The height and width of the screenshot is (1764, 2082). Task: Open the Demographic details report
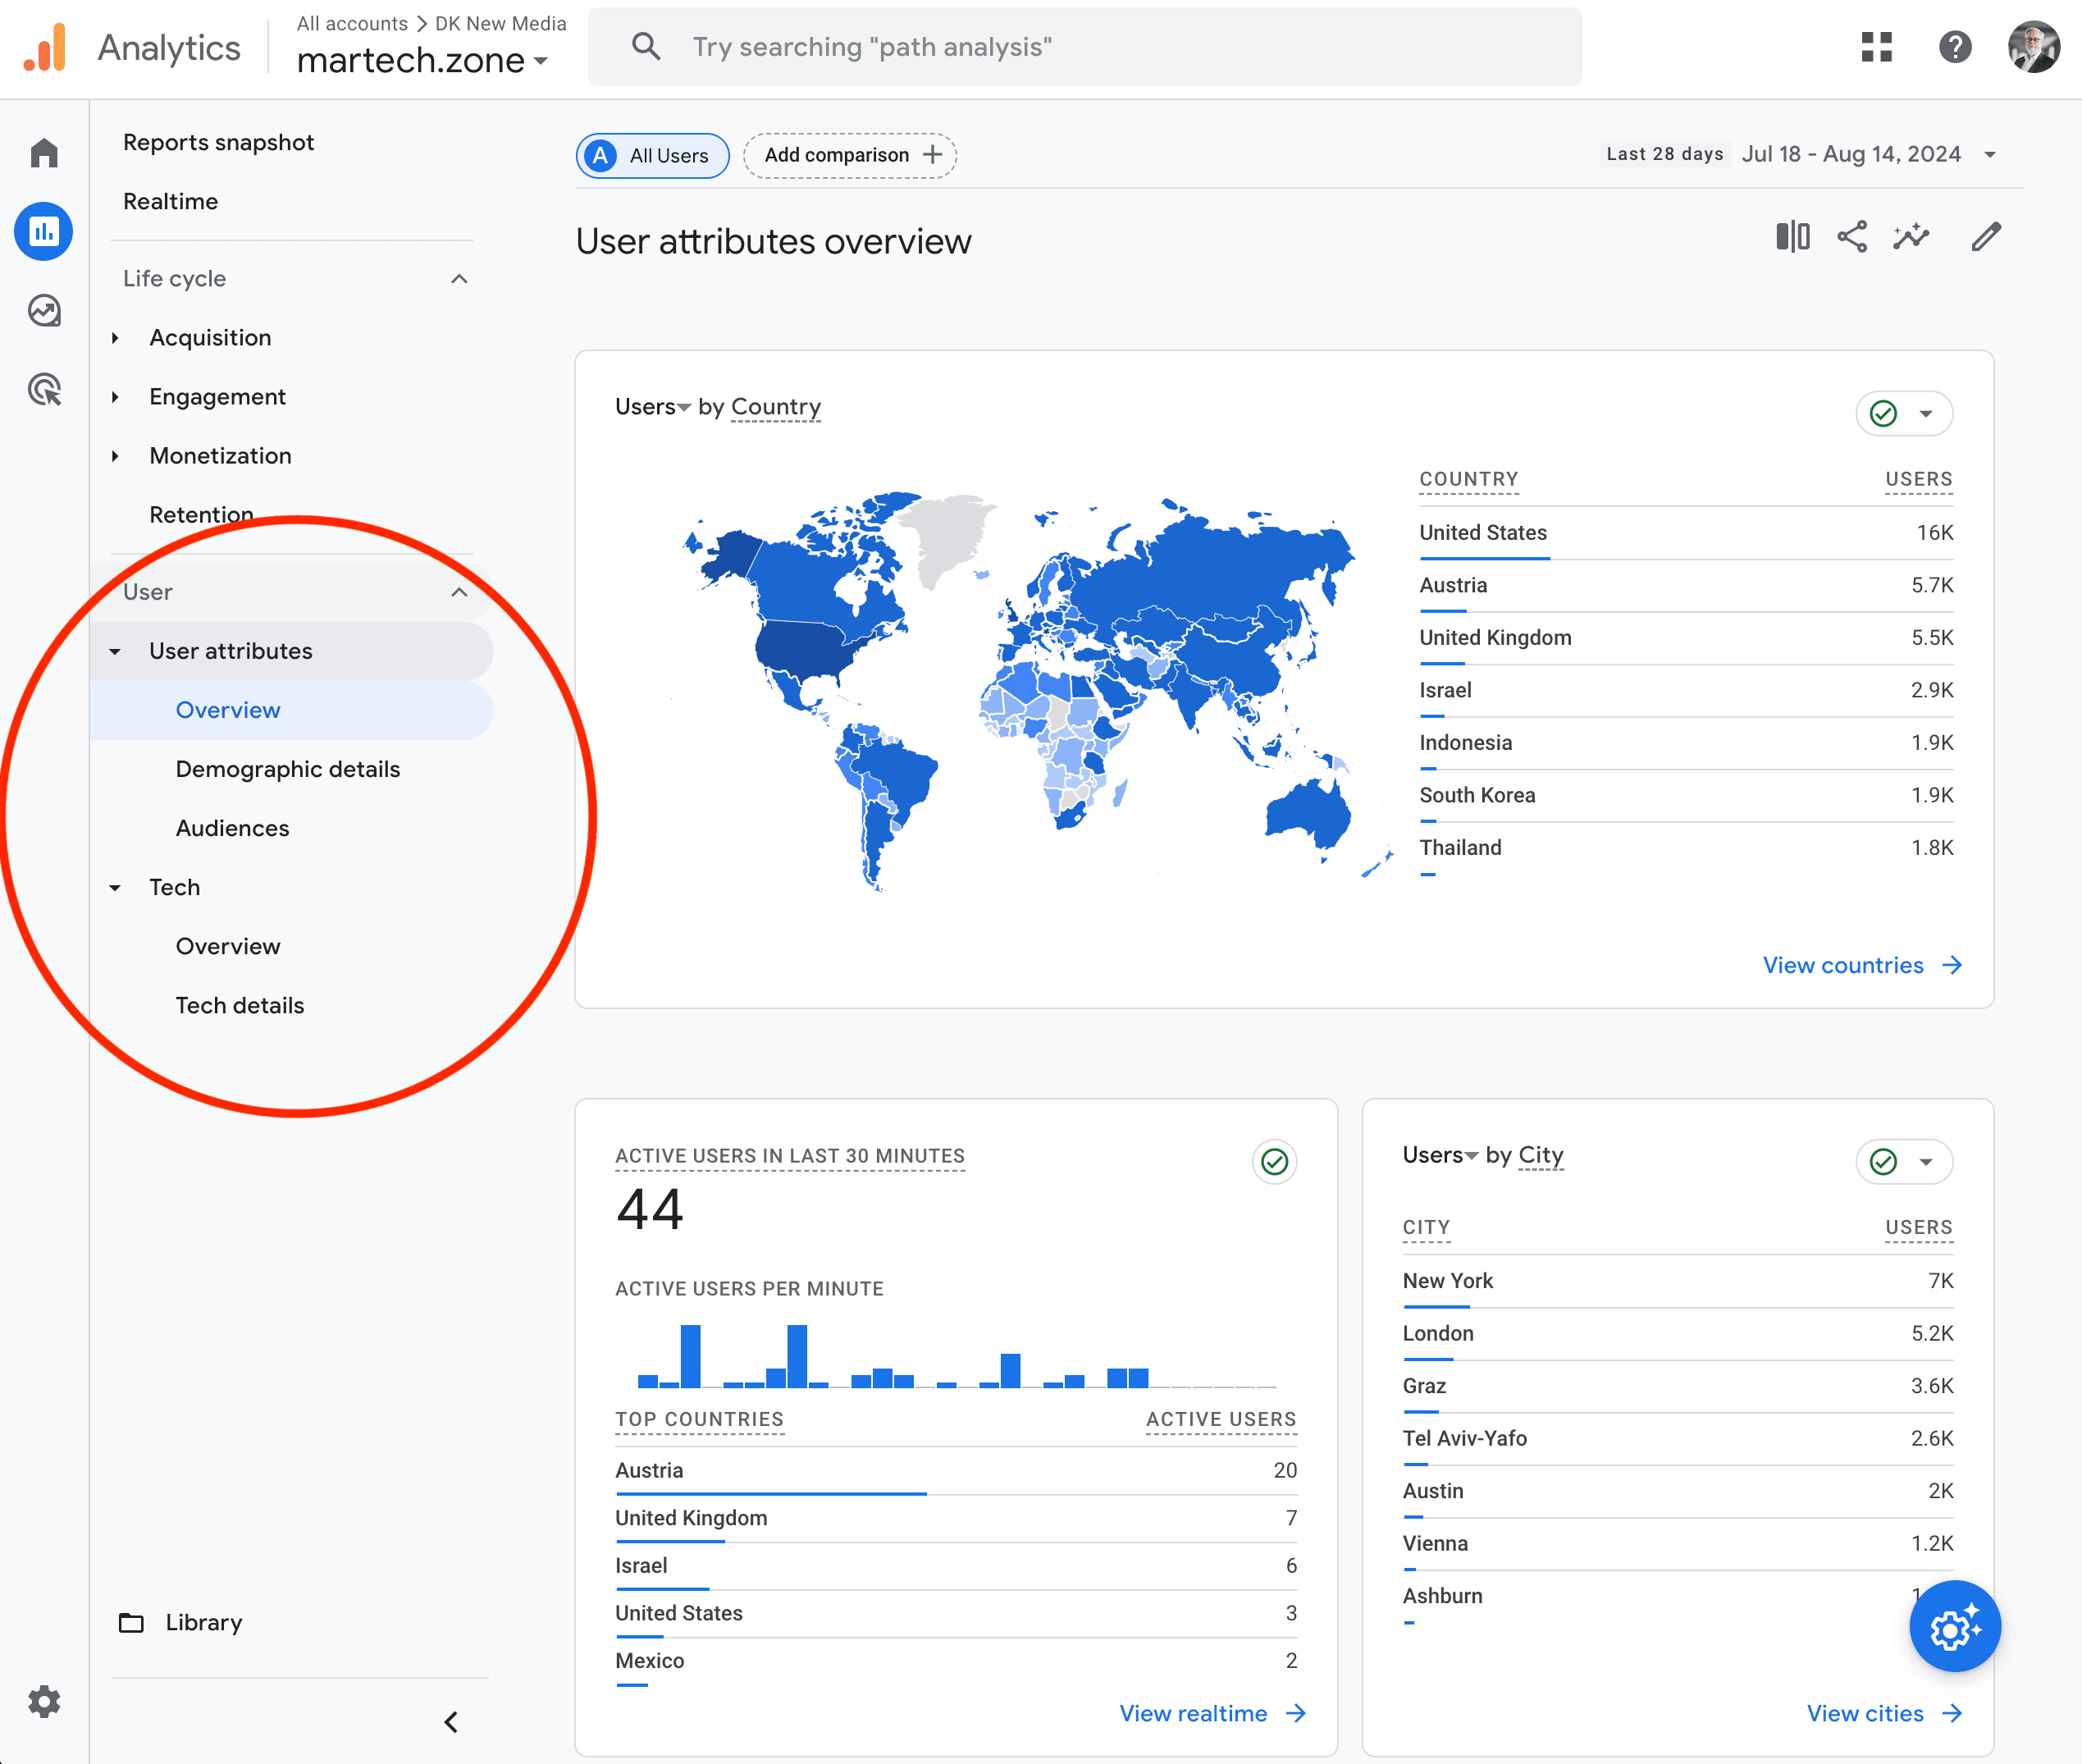(288, 769)
